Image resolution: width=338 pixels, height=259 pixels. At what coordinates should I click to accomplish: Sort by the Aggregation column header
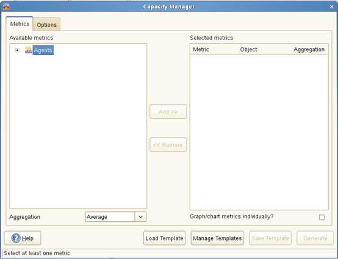click(309, 49)
